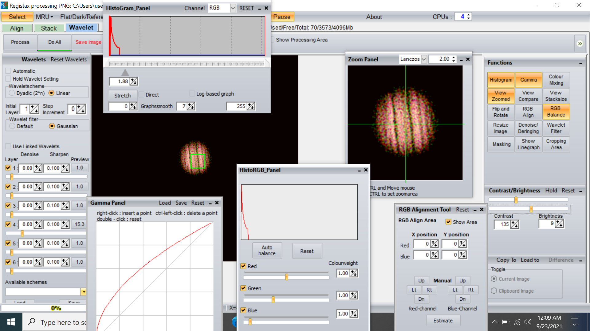Toggle Log-based graph checkbox
The image size is (590, 331).
(192, 94)
